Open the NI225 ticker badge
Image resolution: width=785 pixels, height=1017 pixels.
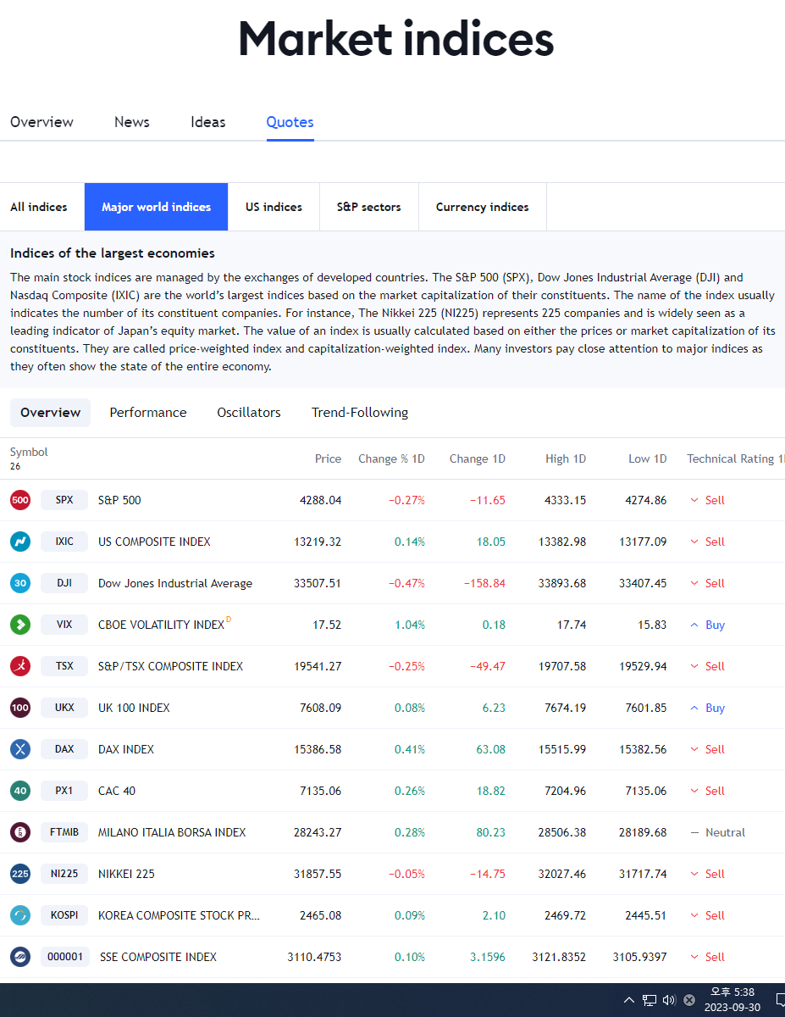point(64,874)
